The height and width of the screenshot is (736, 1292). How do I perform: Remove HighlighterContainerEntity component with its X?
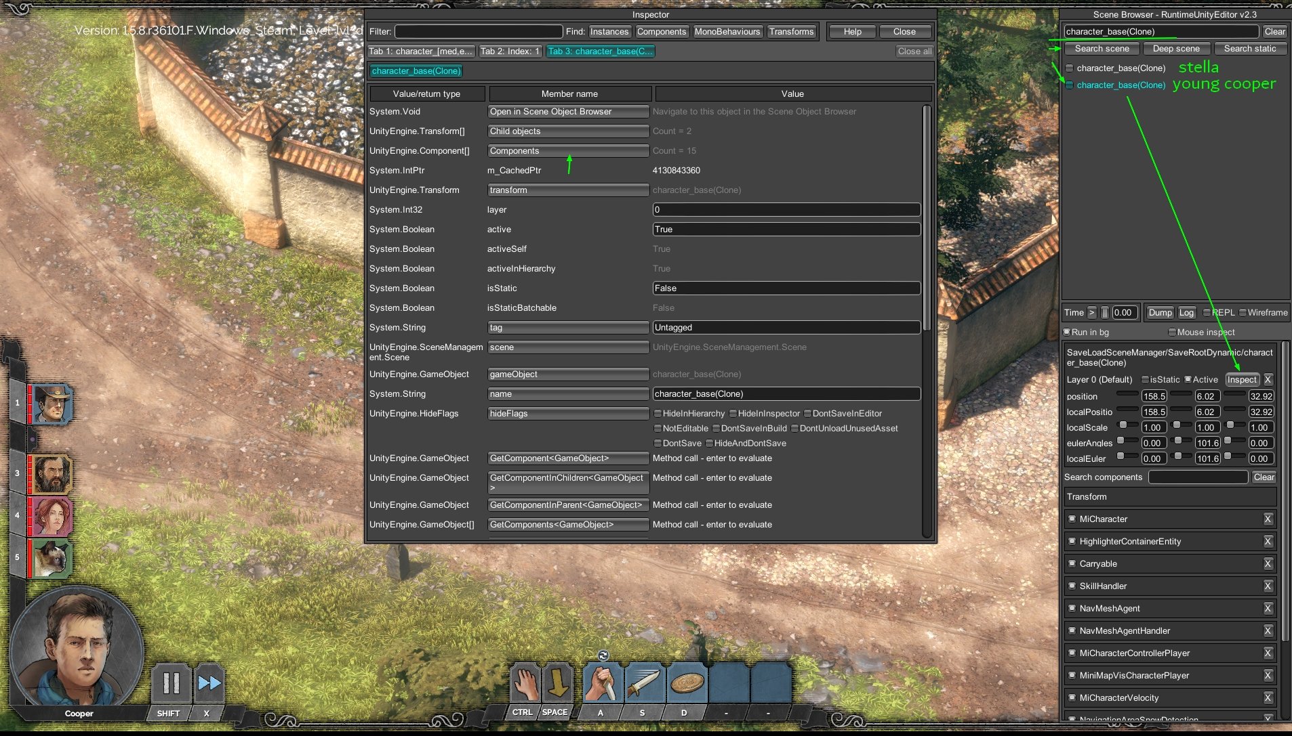[x=1268, y=542]
